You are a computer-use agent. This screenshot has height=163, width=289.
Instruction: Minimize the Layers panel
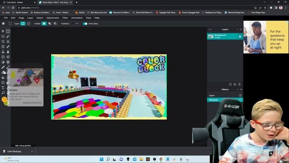coord(238,29)
